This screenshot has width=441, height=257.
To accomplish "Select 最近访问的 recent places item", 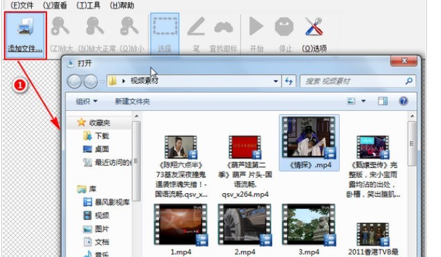I will [x=107, y=162].
